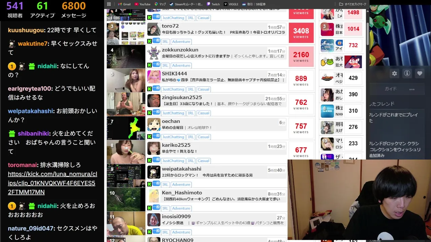Click the rank 8 NHK channel icon
This screenshot has width=431, height=242.
(327, 111)
